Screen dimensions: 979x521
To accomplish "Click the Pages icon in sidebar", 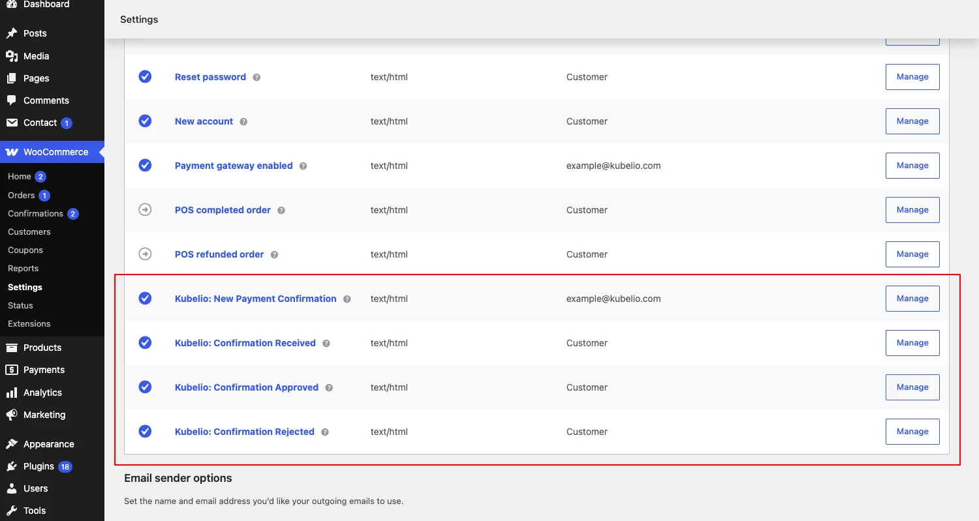I will (x=12, y=78).
